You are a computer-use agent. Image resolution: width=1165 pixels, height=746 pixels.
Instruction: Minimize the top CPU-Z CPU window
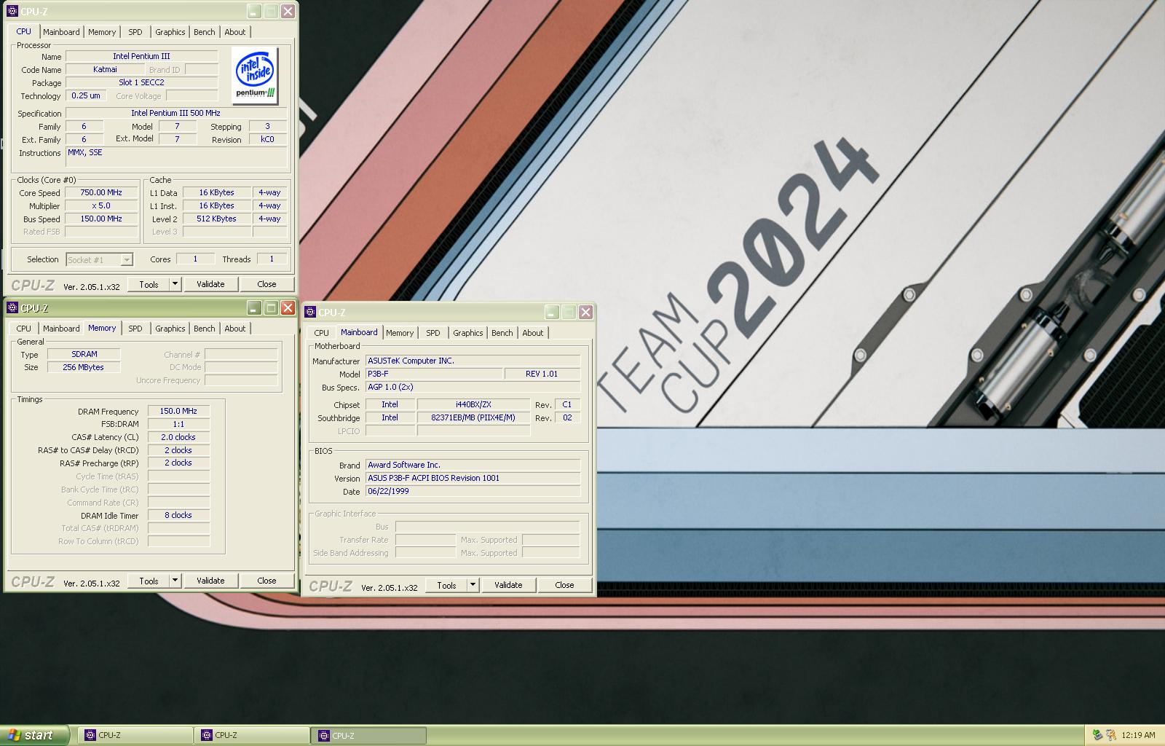pos(253,12)
